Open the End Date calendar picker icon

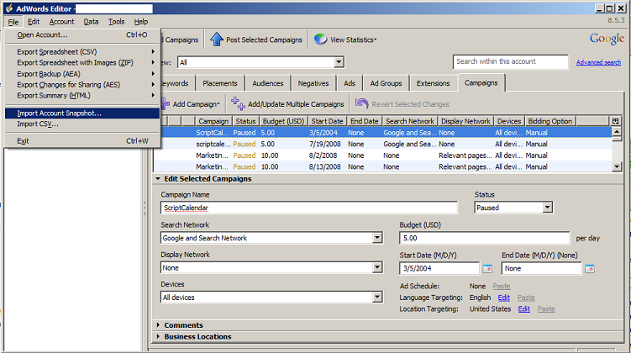pos(590,268)
